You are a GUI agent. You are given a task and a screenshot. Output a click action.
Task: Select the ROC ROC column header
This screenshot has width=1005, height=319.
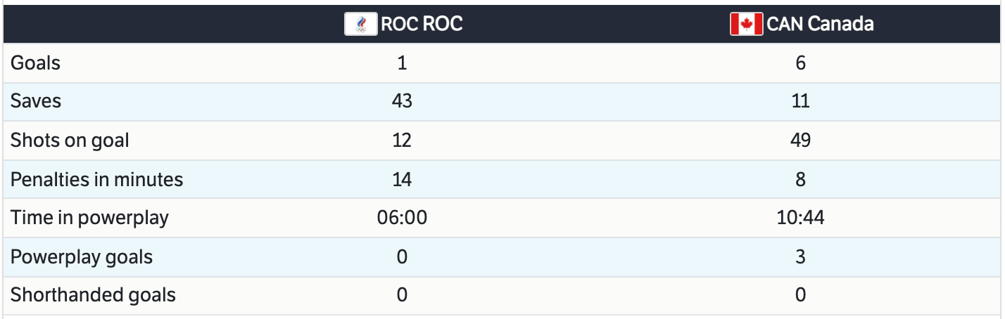point(422,25)
